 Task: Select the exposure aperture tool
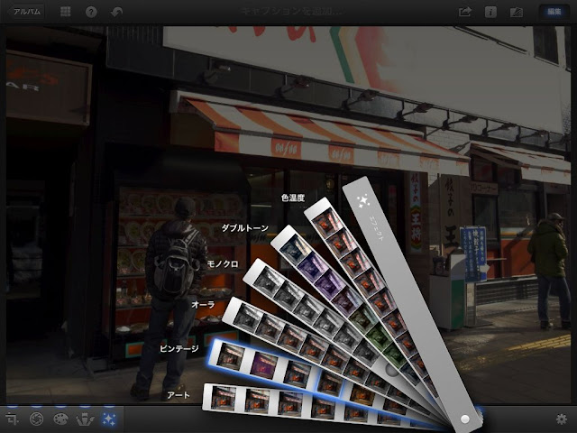36,419
